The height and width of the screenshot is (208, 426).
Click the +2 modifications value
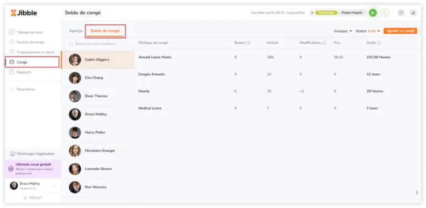click(302, 91)
